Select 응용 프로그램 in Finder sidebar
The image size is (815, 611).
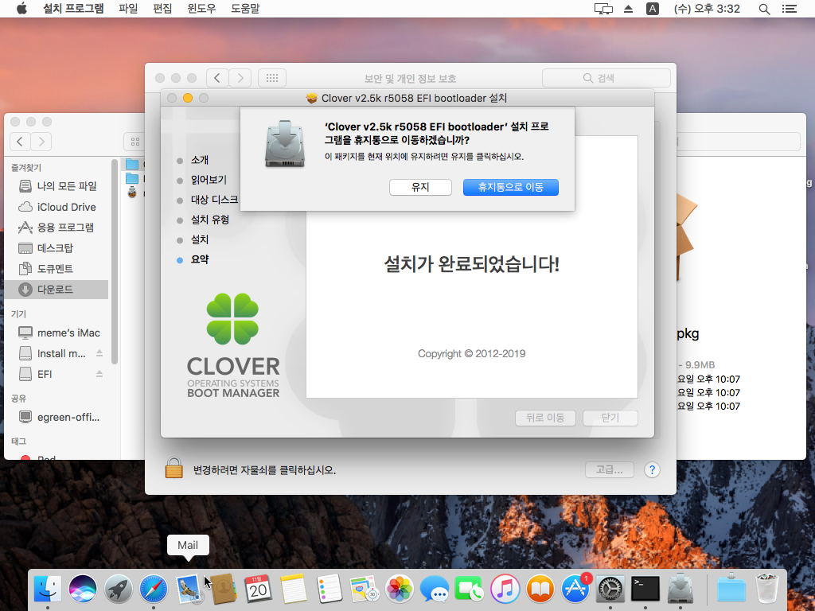pos(57,228)
